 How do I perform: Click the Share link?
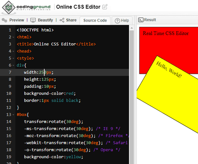71,20
